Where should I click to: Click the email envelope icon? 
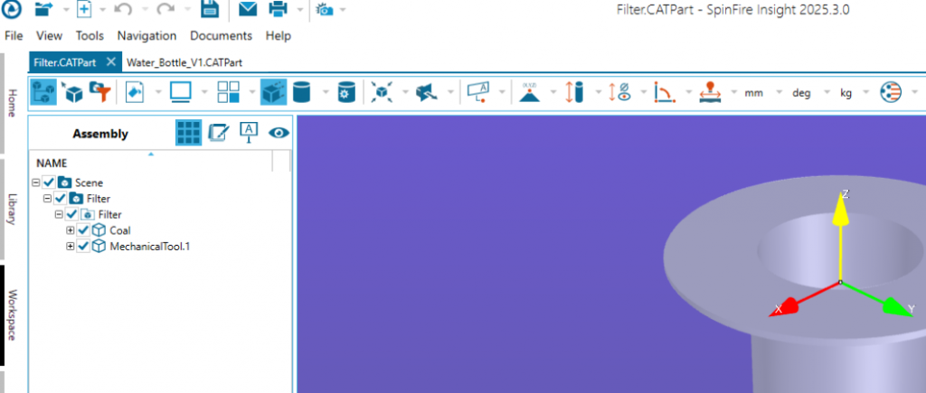[247, 10]
